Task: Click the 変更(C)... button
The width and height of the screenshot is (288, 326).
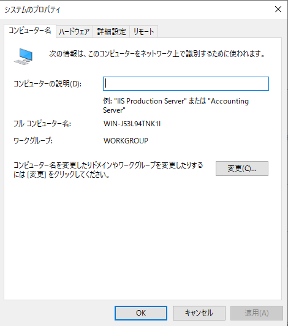Action: click(242, 169)
